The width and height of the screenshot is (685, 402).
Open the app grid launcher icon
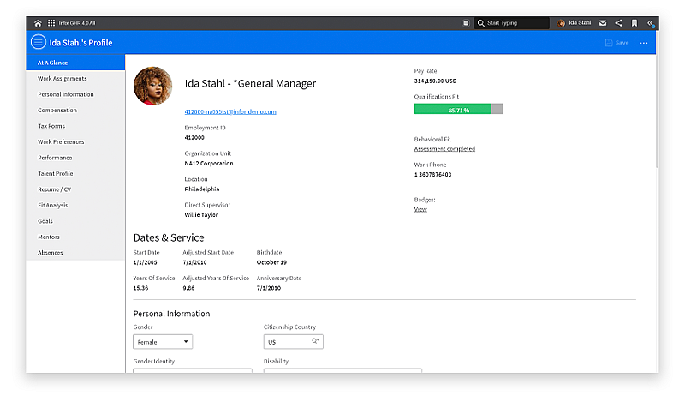coord(51,23)
